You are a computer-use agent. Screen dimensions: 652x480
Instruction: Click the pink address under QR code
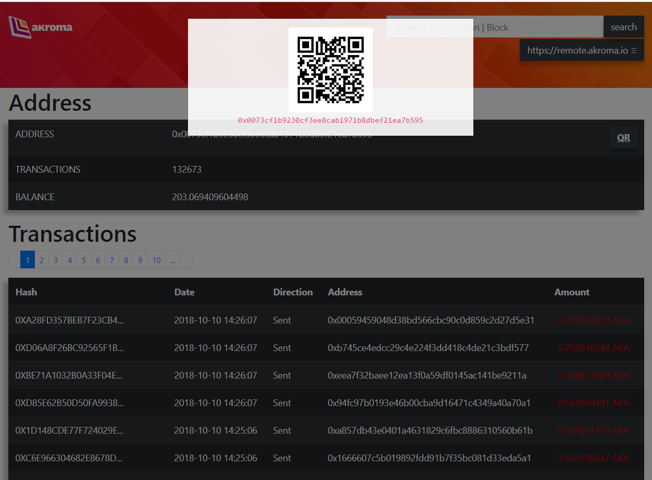[330, 120]
